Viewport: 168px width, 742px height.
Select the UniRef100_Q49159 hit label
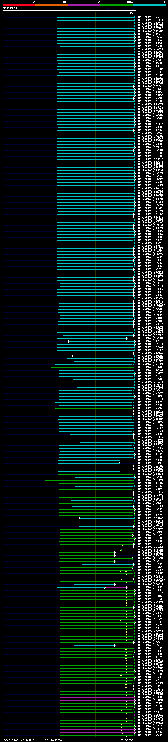[x=151, y=92]
